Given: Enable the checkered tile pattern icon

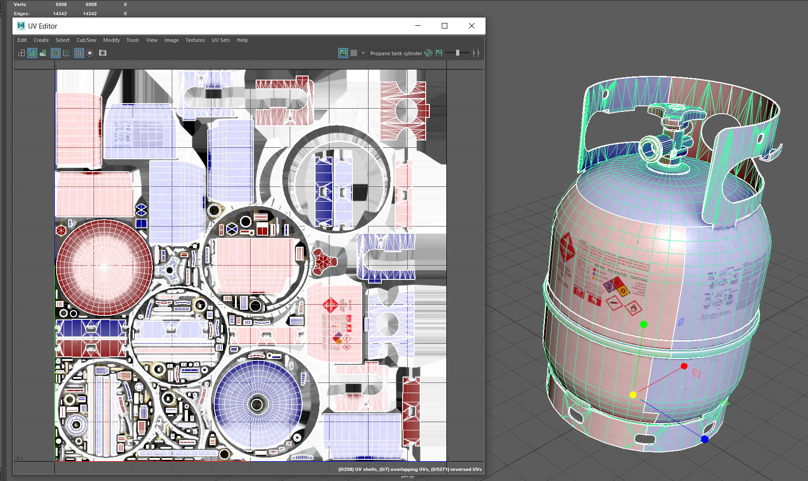Looking at the screenshot, I should 354,53.
